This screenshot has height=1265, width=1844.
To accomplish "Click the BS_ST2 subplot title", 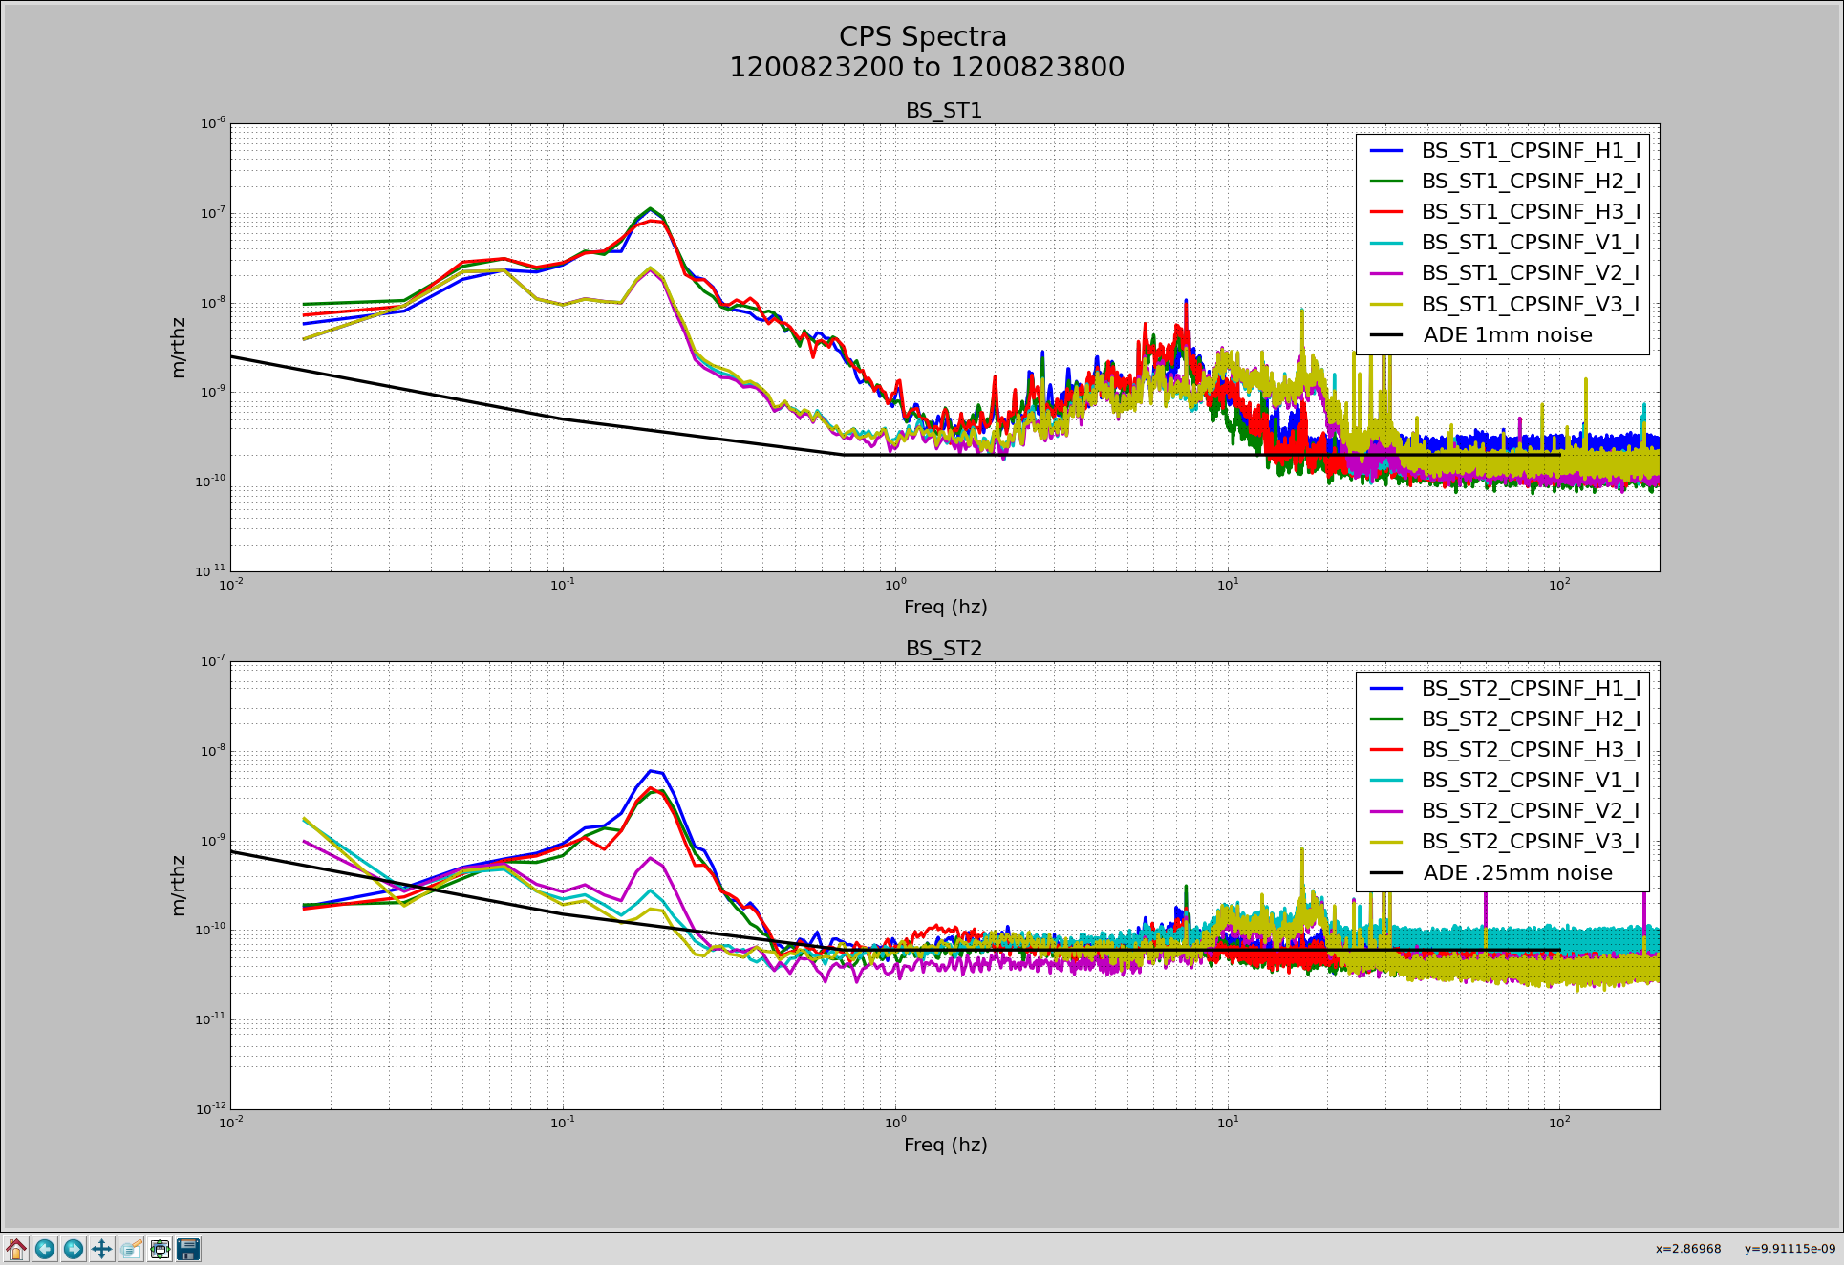I will point(944,649).
